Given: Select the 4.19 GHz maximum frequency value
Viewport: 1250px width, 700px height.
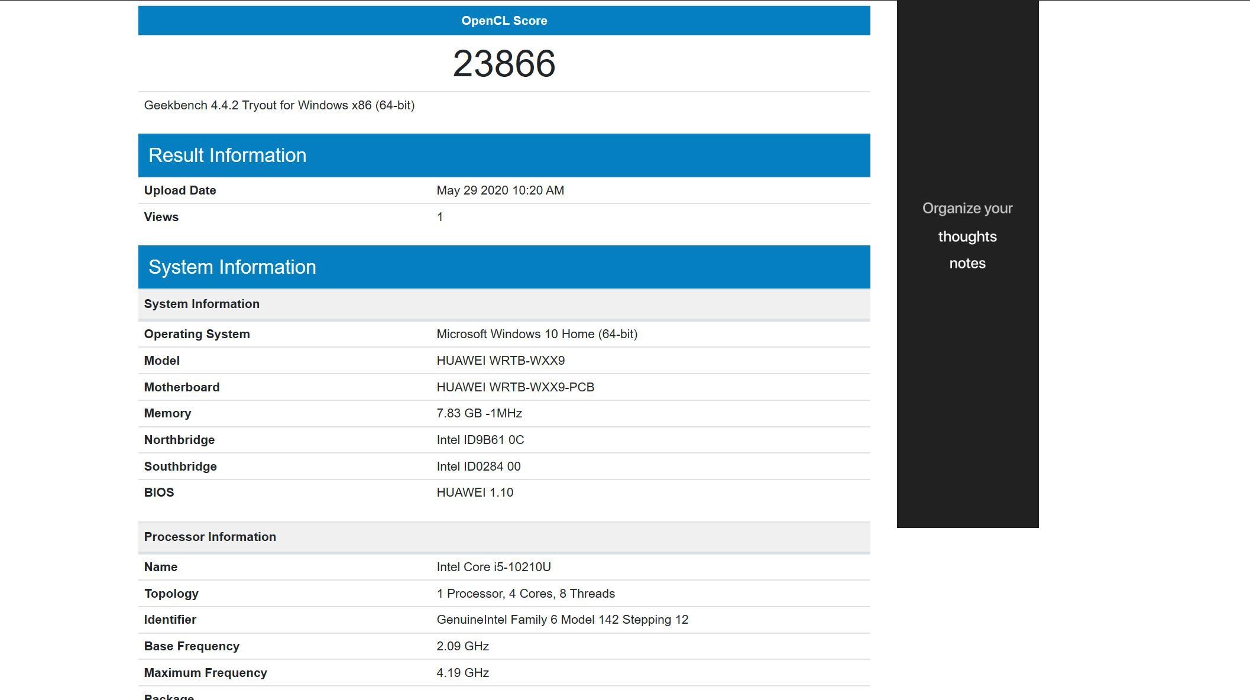Looking at the screenshot, I should tap(462, 673).
